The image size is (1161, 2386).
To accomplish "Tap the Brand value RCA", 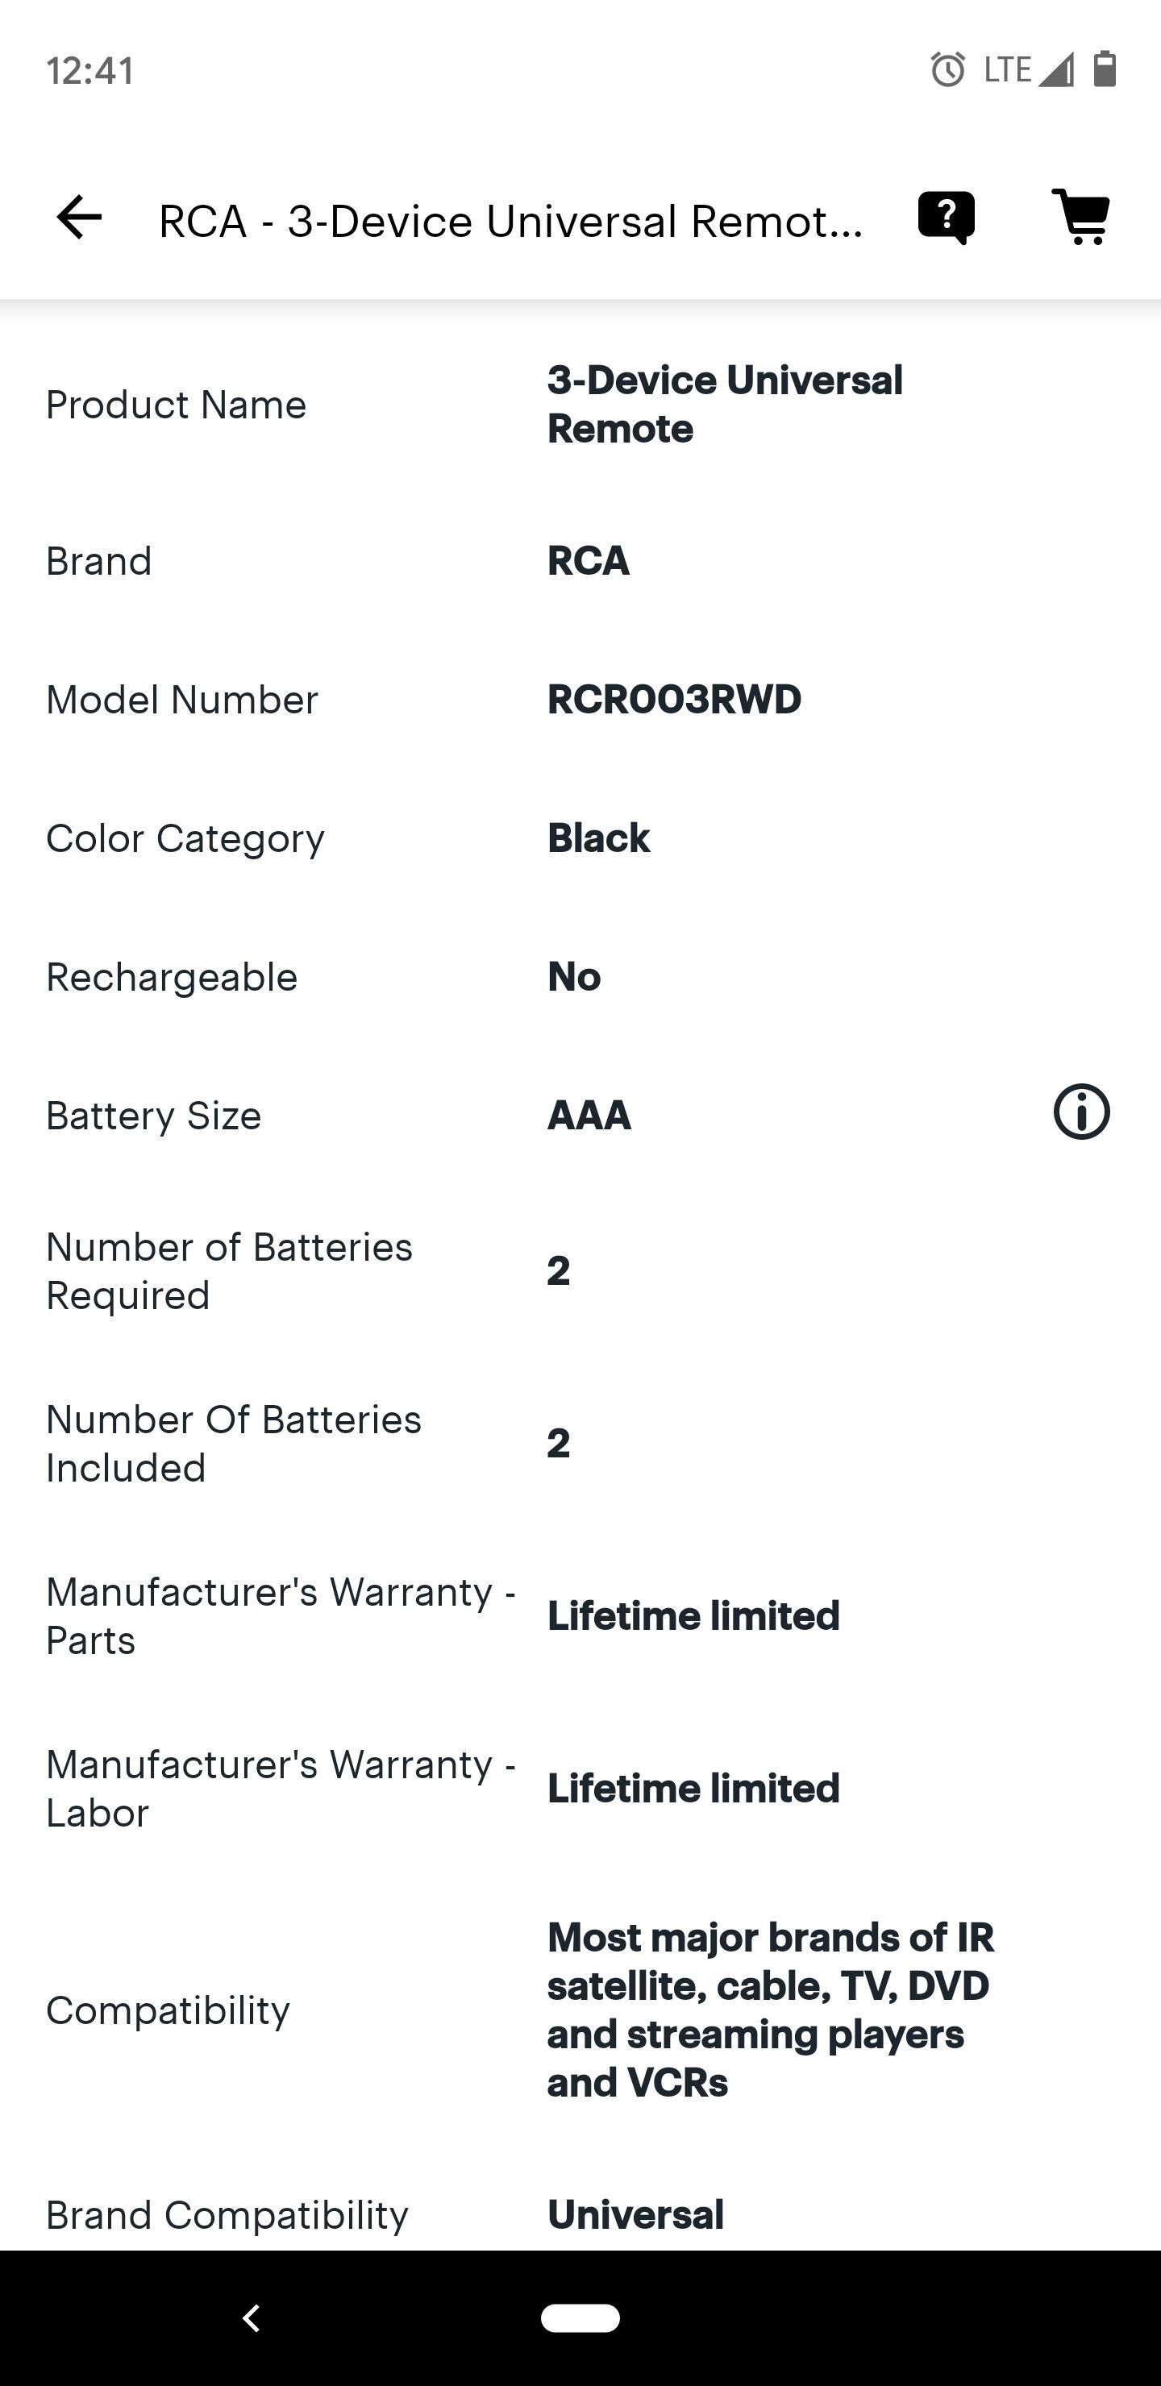I will tap(589, 560).
